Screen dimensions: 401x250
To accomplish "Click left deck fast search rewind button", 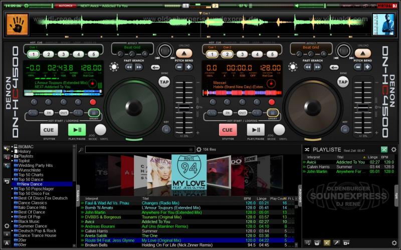I will pyautogui.click(x=129, y=67).
